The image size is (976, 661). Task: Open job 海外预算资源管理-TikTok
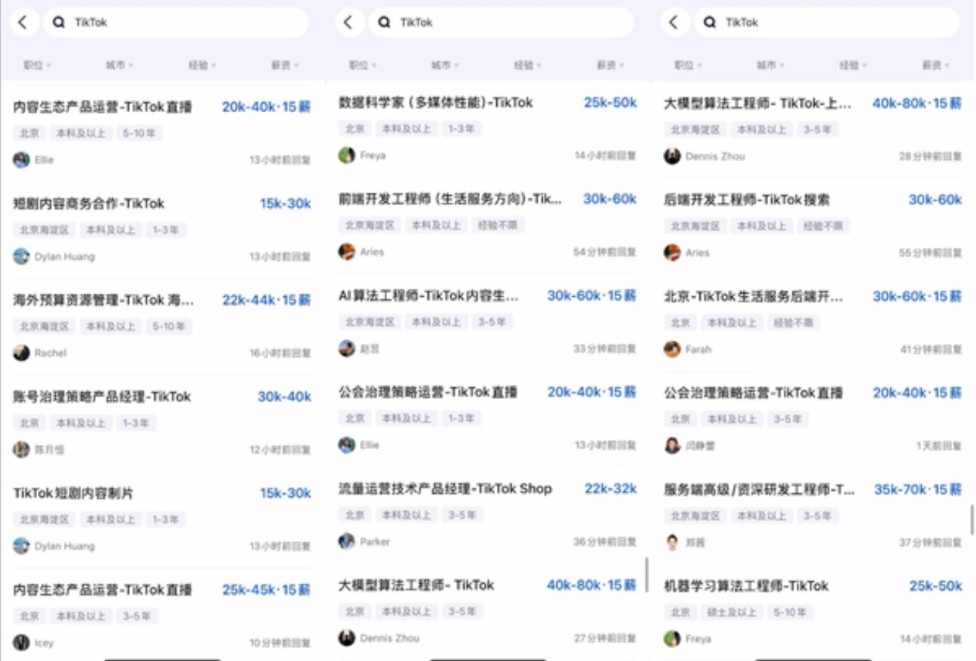(x=104, y=300)
